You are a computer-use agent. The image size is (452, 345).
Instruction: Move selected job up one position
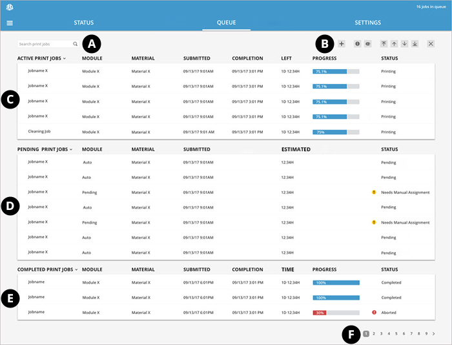(x=394, y=44)
